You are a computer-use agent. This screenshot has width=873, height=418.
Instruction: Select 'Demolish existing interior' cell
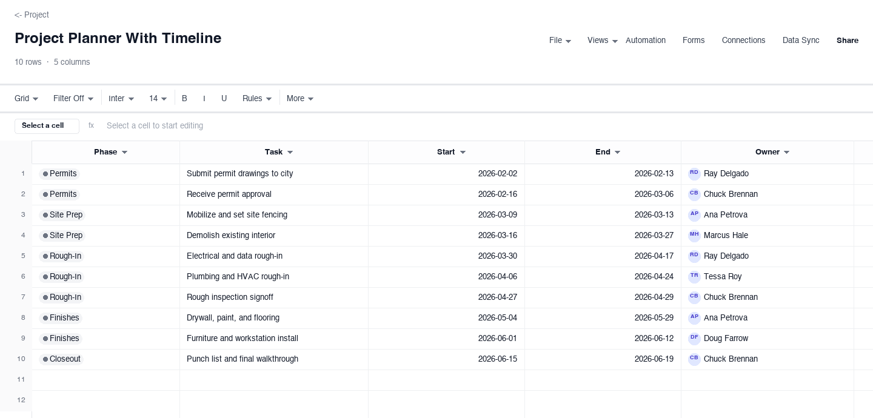tap(274, 236)
